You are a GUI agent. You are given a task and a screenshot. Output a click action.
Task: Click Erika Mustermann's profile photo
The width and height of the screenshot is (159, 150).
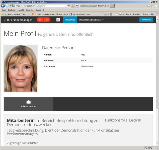pyautogui.click(x=21, y=68)
